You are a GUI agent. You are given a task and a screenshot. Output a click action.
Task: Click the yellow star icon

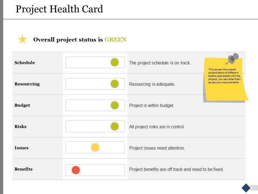pos(23,39)
